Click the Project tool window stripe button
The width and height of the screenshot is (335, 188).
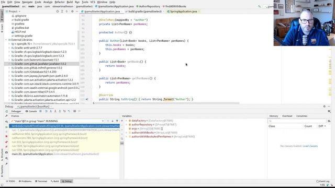click(2, 15)
